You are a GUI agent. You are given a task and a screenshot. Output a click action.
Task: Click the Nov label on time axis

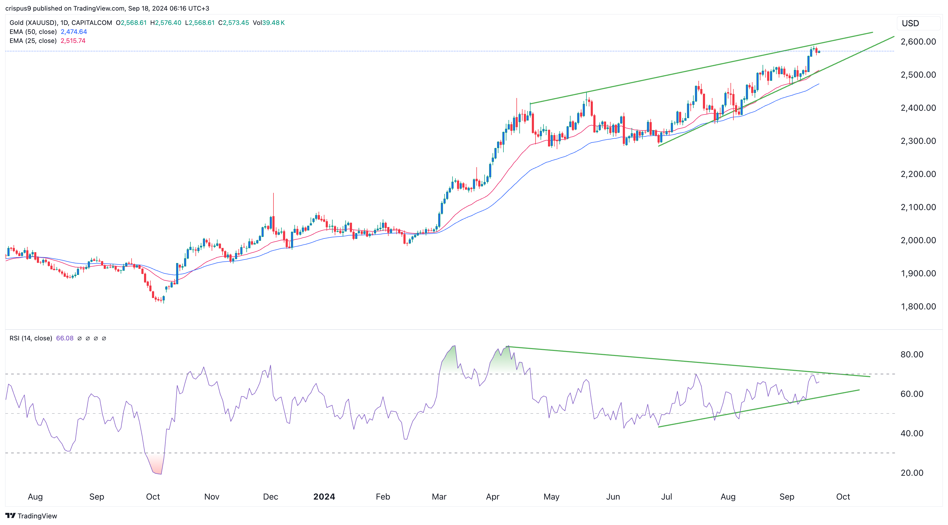(x=212, y=497)
